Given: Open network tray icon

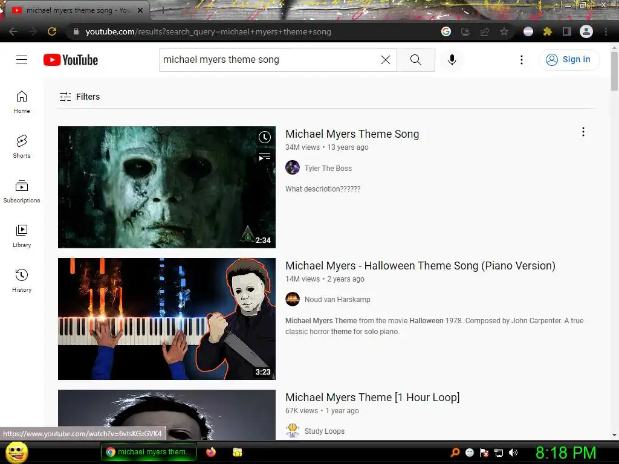Looking at the screenshot, I should tap(499, 453).
